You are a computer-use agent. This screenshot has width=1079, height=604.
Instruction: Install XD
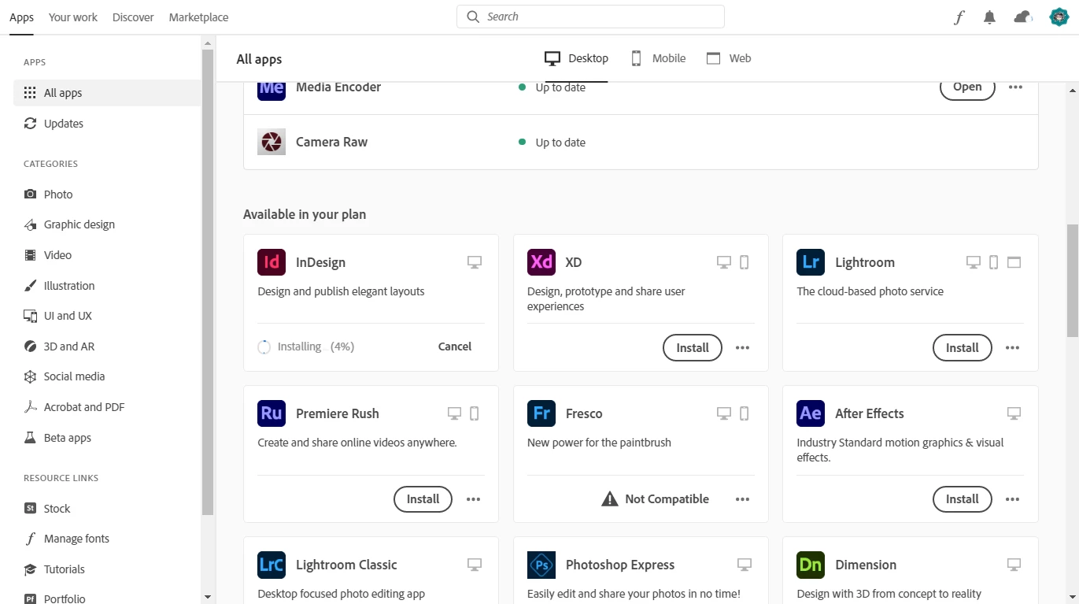[x=693, y=347]
